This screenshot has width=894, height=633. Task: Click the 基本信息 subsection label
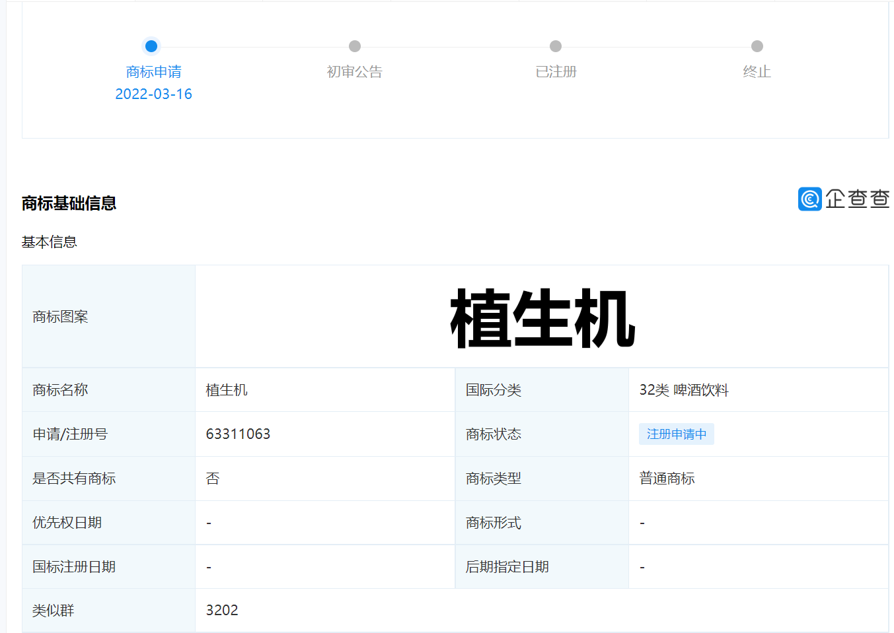(x=49, y=242)
